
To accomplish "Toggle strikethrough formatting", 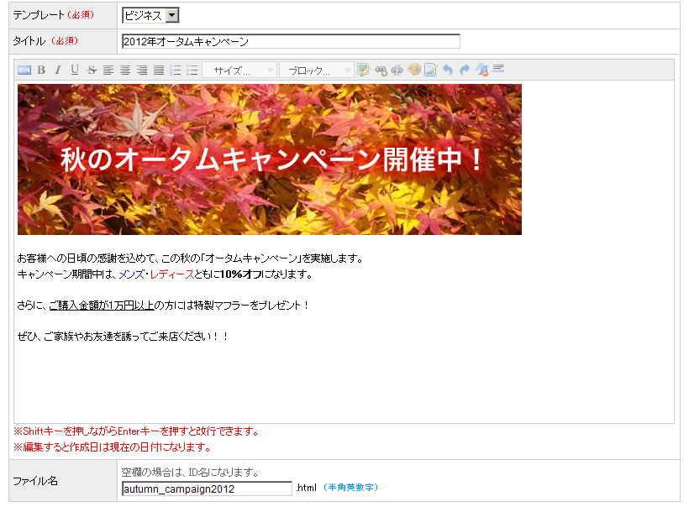I will (x=92, y=71).
